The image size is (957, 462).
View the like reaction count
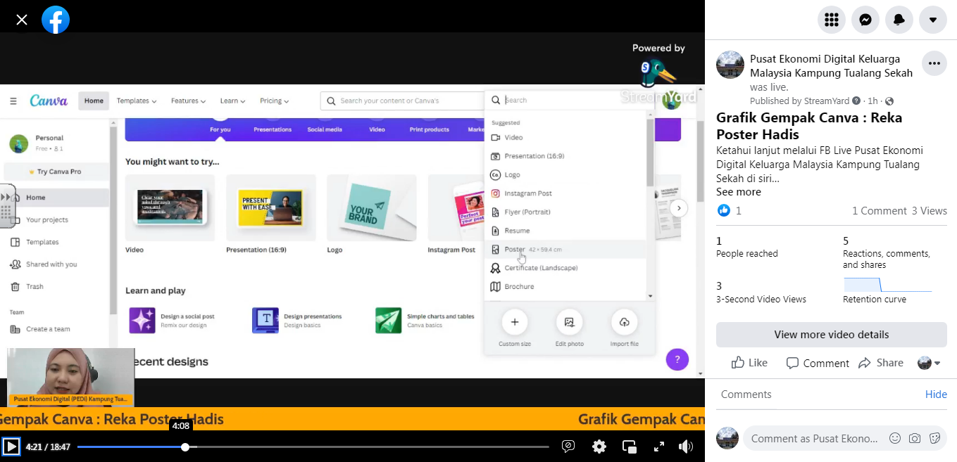tap(730, 211)
